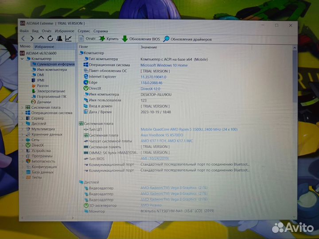Open the graph chart icon in toolbar

(x=68, y=39)
